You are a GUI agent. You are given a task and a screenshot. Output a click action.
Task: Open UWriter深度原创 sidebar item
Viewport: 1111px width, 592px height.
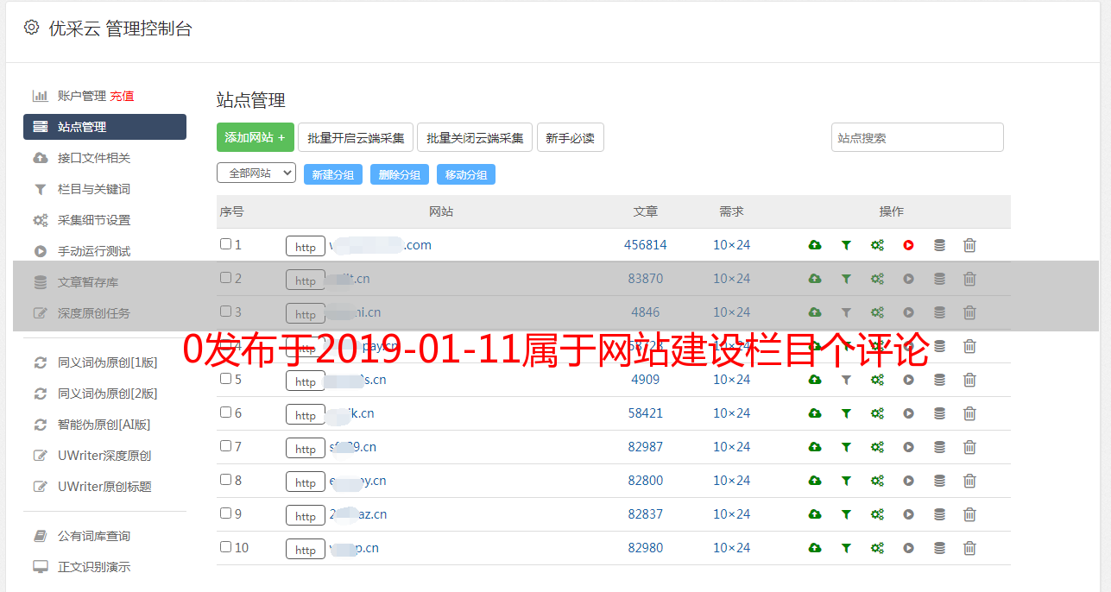point(104,456)
